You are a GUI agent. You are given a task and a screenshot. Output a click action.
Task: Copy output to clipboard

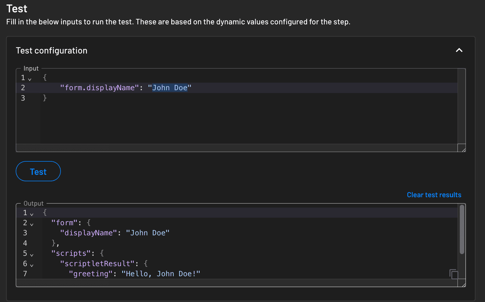pos(454,274)
